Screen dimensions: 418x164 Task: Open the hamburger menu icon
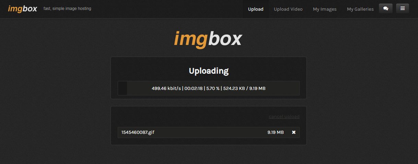coord(403,9)
